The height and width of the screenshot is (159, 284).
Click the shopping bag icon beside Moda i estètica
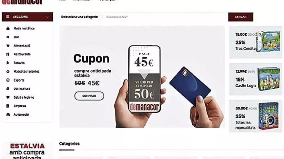tap(8, 28)
